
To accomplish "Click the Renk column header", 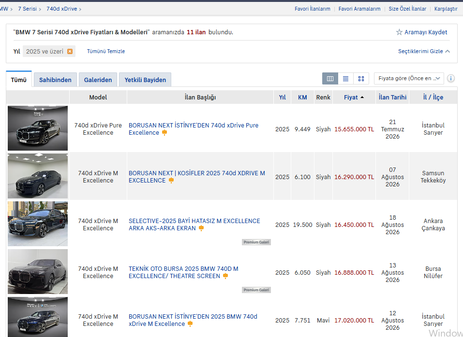I will (x=323, y=97).
